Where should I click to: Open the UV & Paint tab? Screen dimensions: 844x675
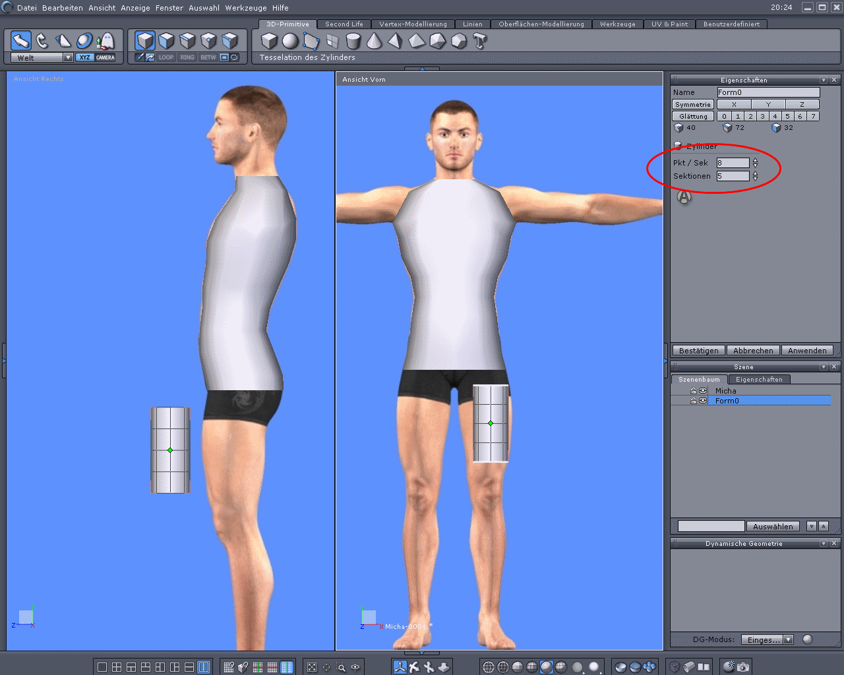click(669, 24)
